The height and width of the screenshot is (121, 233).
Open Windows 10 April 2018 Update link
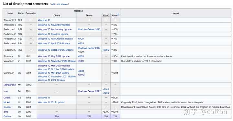pos(54,43)
